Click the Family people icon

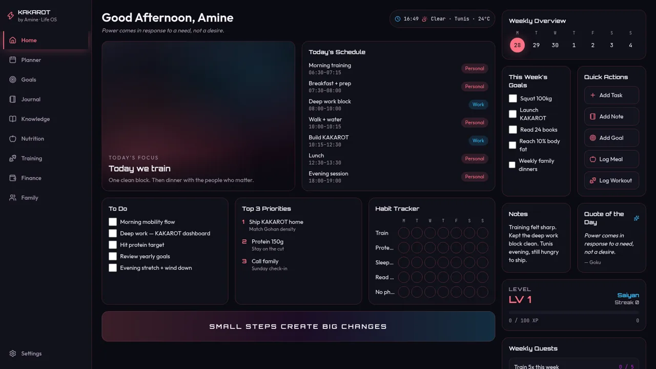coord(13,198)
